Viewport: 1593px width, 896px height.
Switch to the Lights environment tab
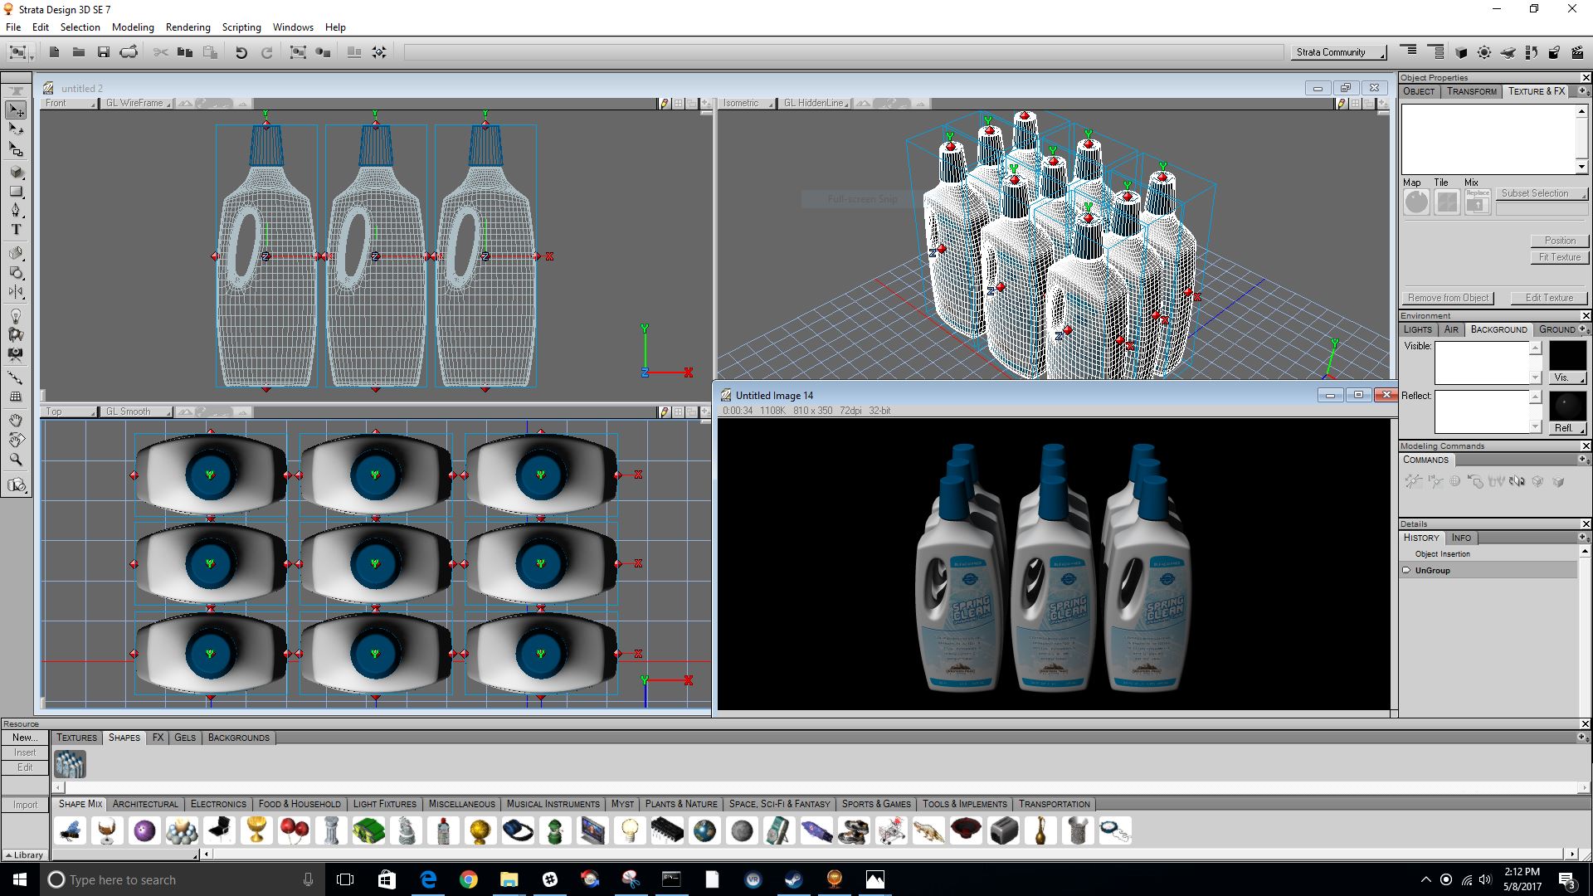(x=1418, y=329)
